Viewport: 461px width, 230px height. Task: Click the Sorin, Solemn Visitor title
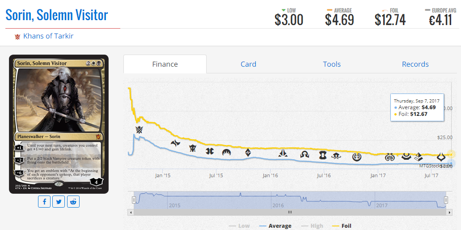57,15
